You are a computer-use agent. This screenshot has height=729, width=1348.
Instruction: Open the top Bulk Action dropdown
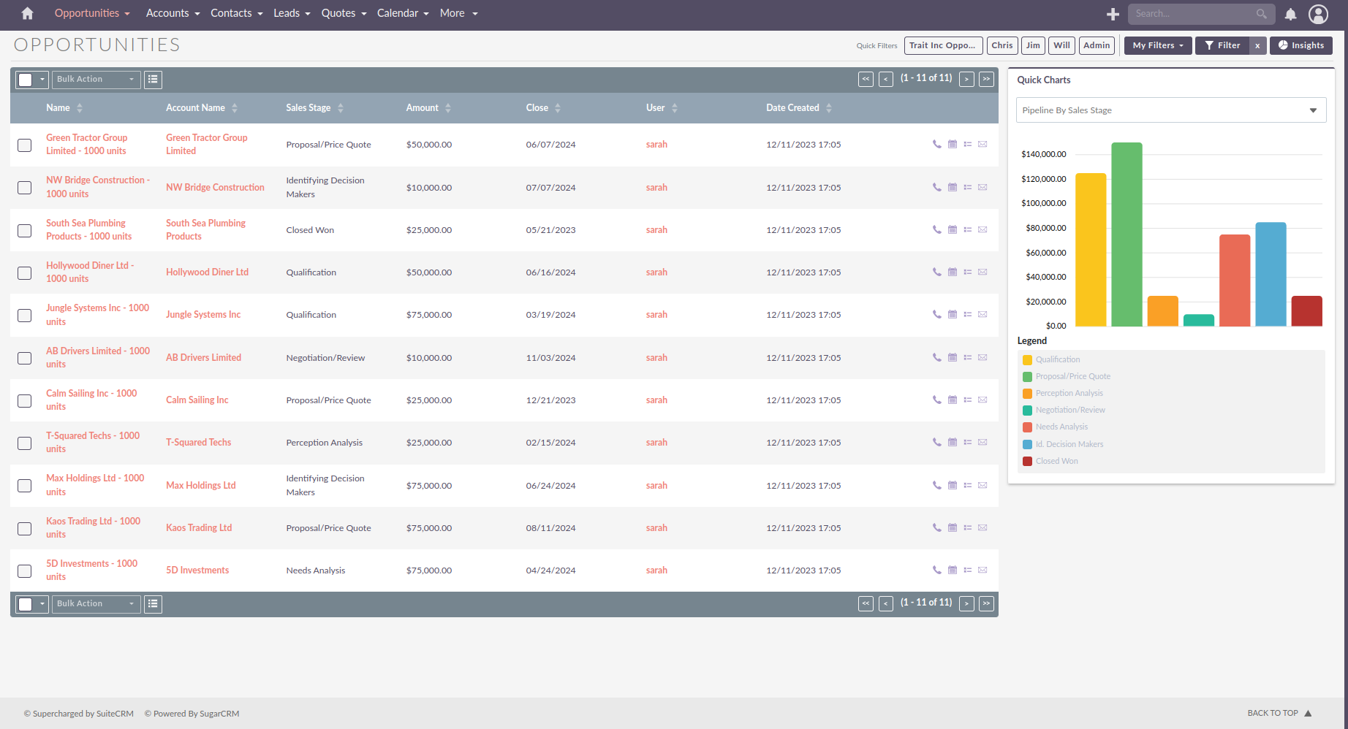click(x=96, y=80)
